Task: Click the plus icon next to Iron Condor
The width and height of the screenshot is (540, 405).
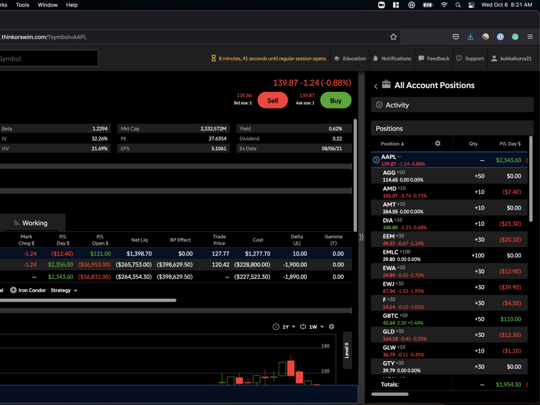Action: pyautogui.click(x=13, y=290)
